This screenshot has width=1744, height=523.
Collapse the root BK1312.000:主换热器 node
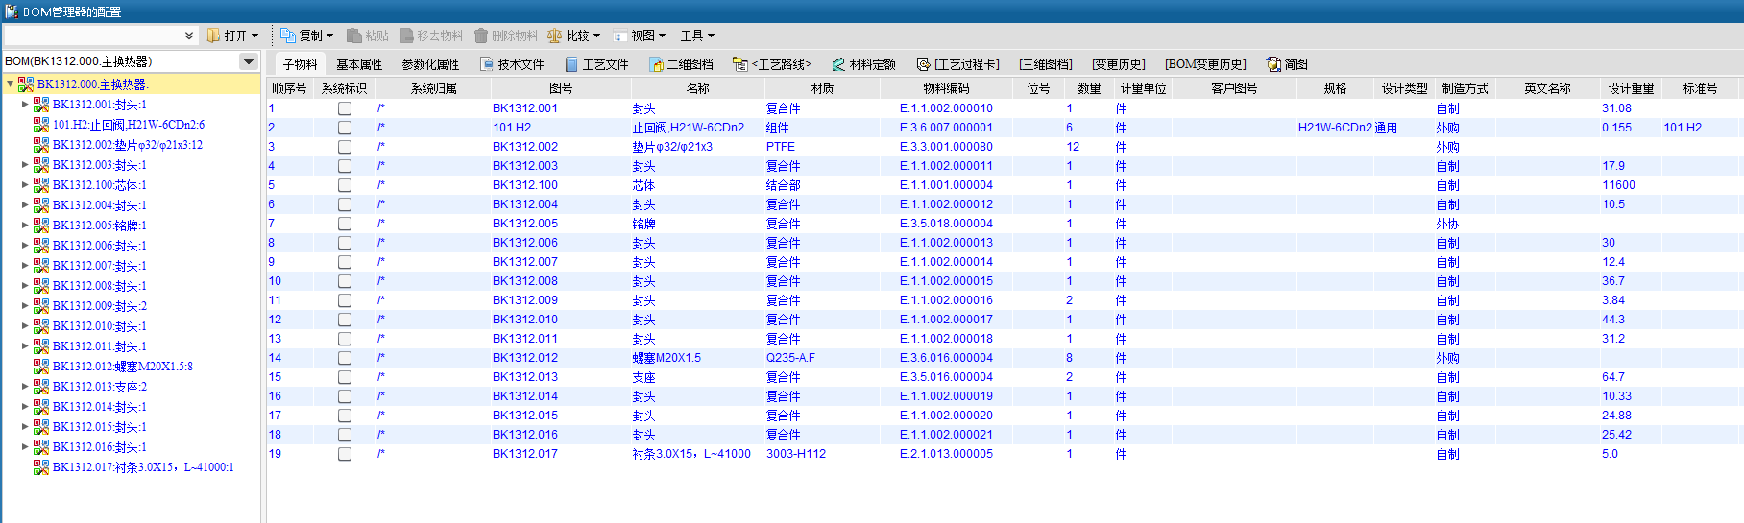click(x=10, y=84)
